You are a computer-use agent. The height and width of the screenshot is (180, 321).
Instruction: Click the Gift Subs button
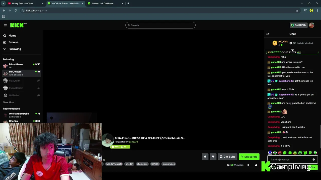(227, 157)
